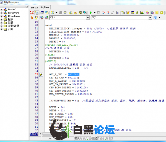Open the first <无> class dropdown
Viewport: 166px width, 142px height.
88,18
